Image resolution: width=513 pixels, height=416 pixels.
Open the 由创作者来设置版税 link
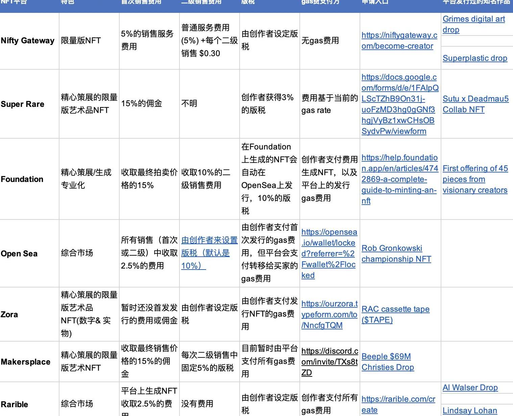pyautogui.click(x=209, y=253)
